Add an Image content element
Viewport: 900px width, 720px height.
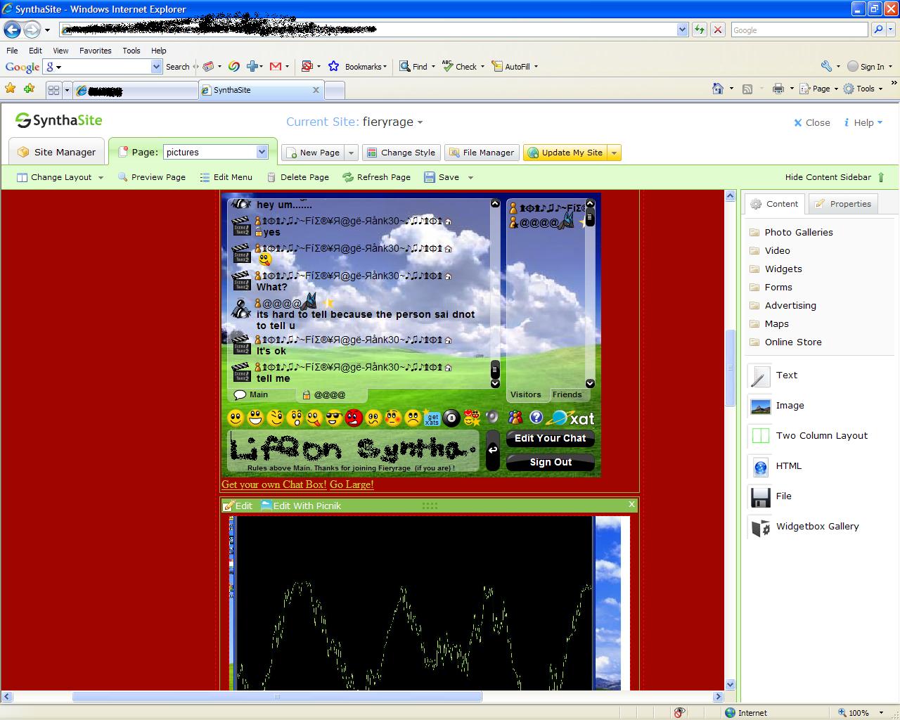click(761, 406)
